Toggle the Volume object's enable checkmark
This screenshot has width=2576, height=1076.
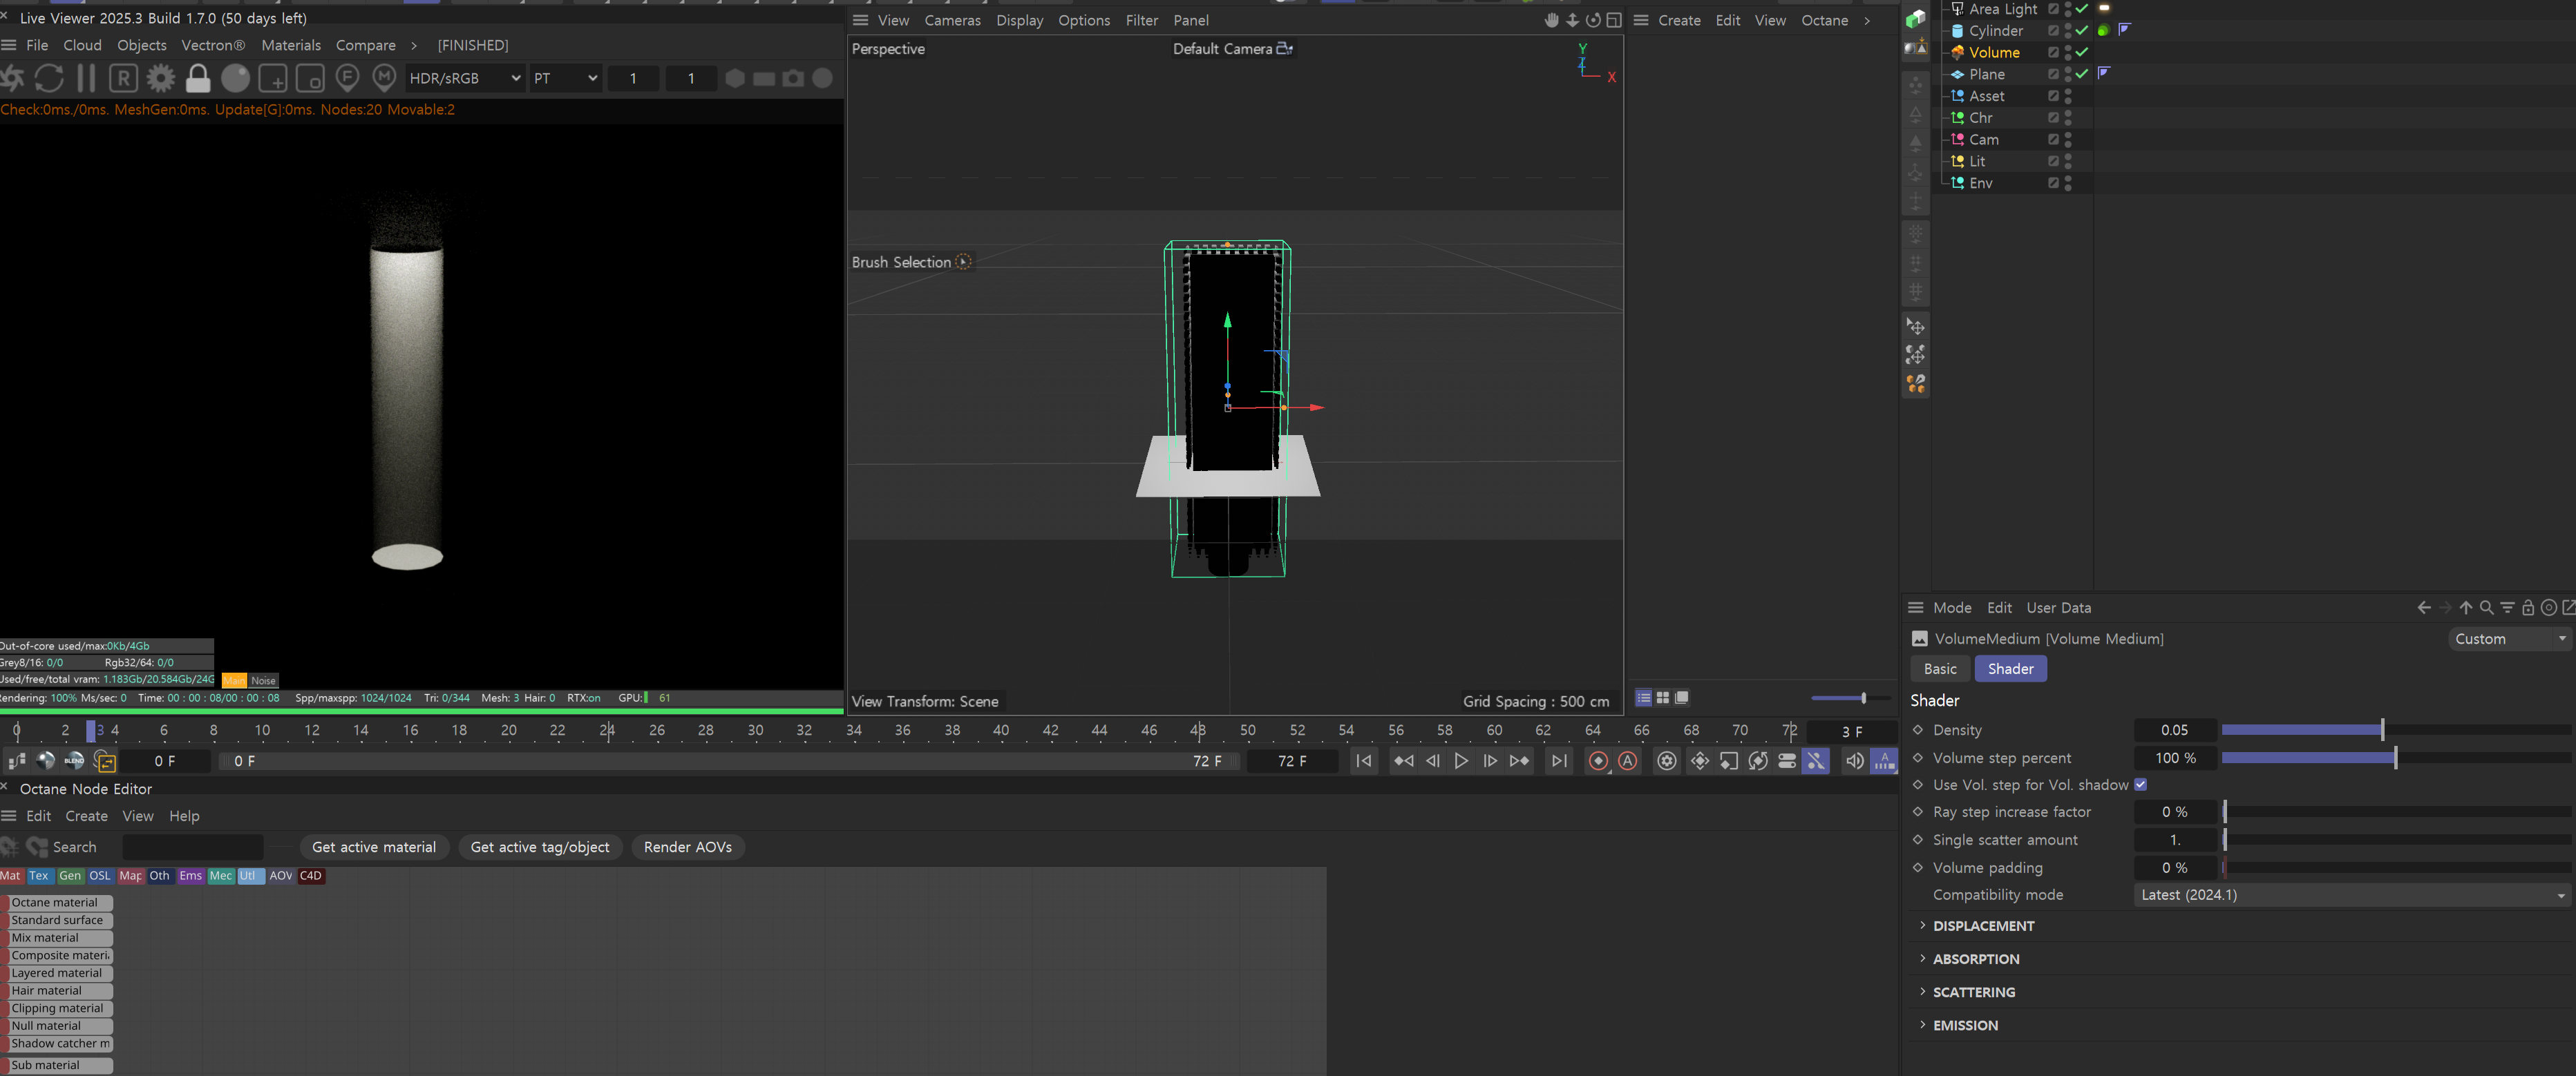tap(2081, 53)
